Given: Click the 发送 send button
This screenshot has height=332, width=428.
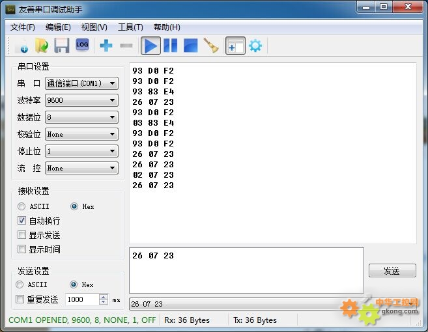Looking at the screenshot, I should click(392, 271).
